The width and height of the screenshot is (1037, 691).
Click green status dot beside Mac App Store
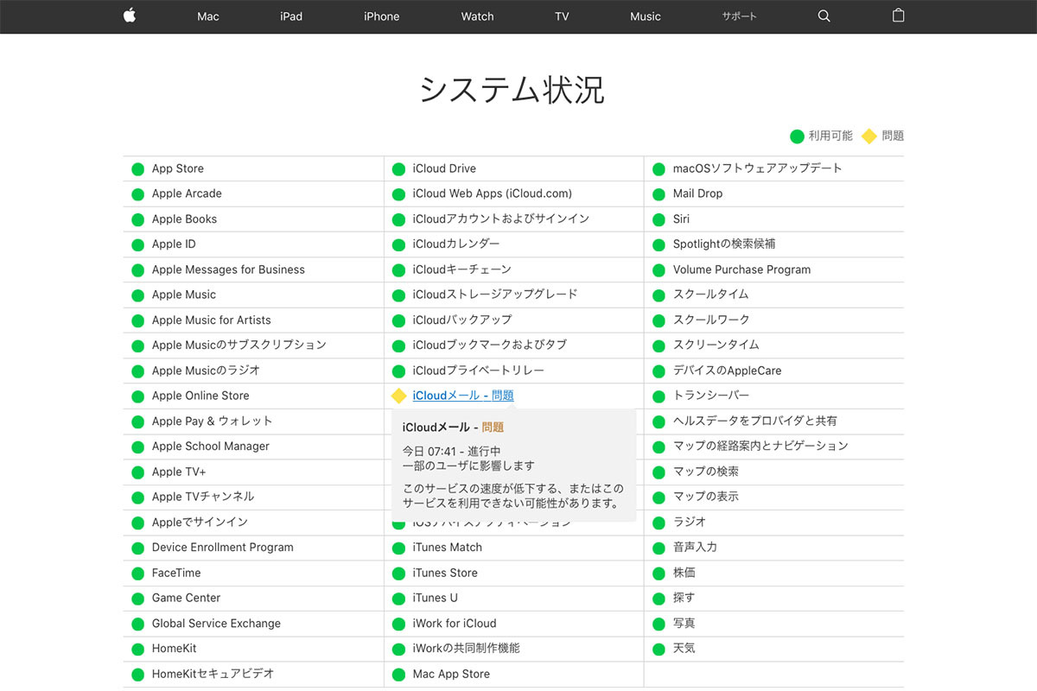coord(398,675)
